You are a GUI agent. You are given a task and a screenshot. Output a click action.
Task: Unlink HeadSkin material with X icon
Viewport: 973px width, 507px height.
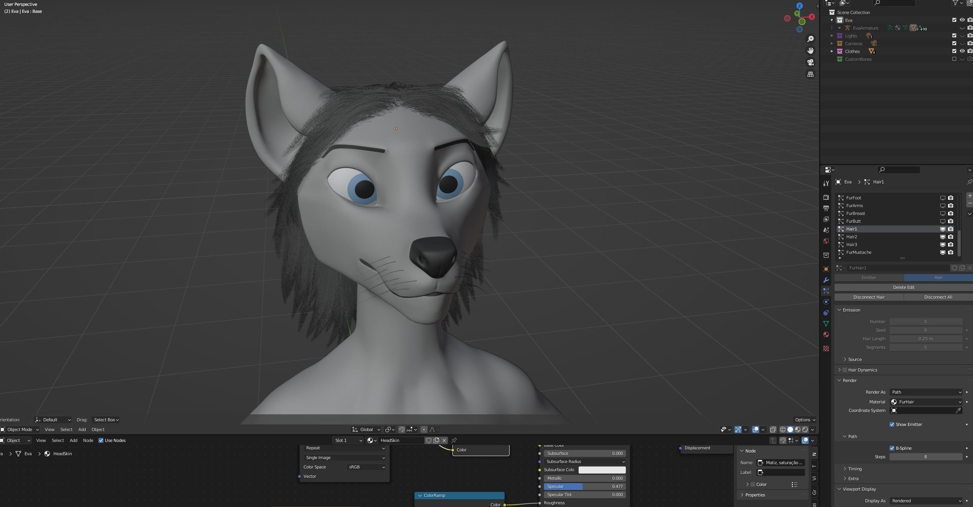coord(444,440)
